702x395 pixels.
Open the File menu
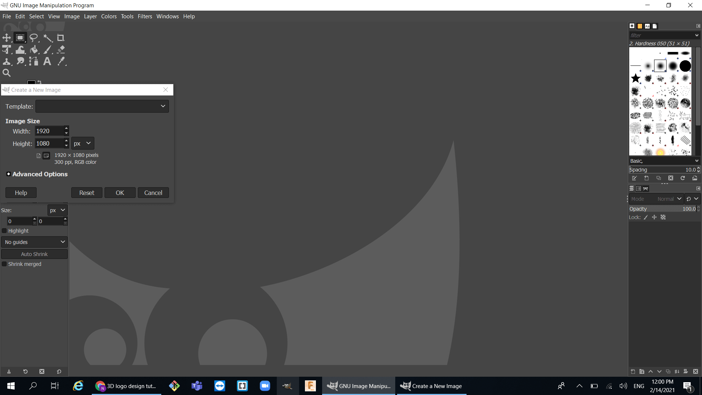[7, 16]
